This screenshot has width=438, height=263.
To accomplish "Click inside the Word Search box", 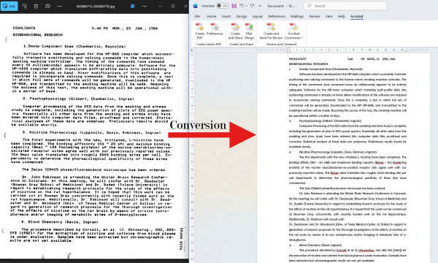I will coord(345,6).
